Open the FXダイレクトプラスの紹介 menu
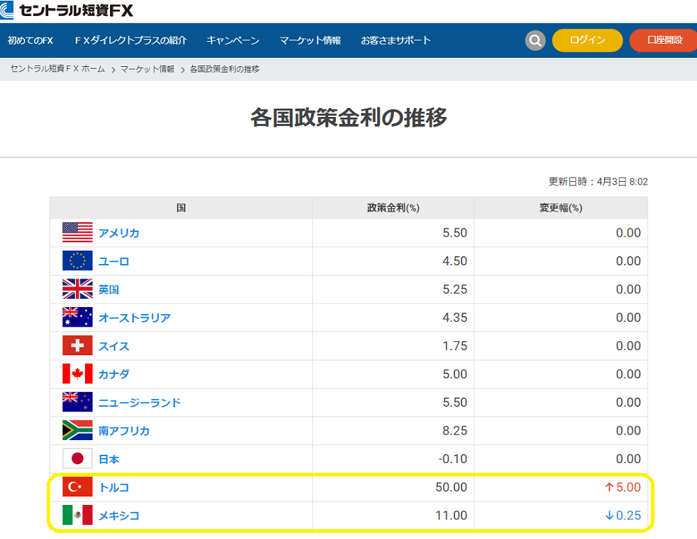Viewport: 697px width, 539px height. tap(131, 40)
